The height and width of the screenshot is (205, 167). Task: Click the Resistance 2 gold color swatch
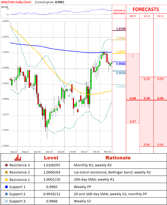coord(6,172)
